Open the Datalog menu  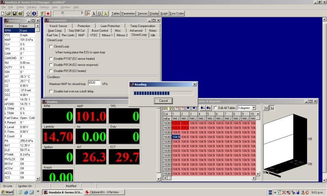coord(31,7)
